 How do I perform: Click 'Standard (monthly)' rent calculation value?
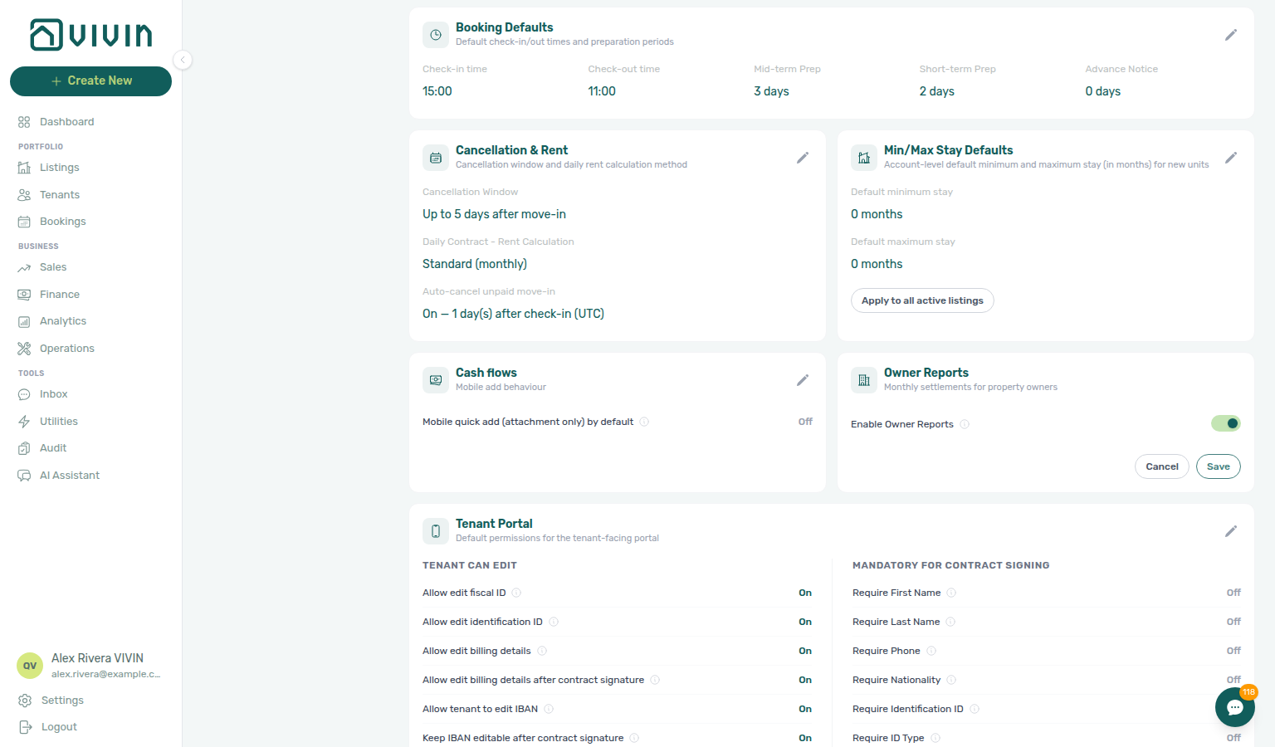[475, 264]
